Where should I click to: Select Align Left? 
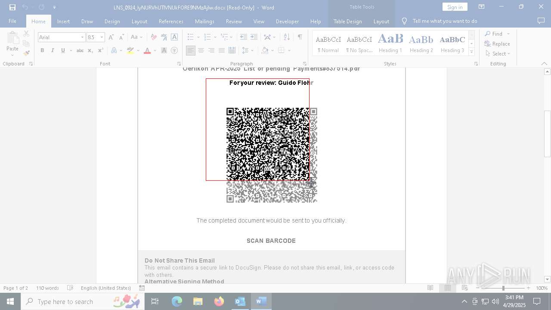tap(191, 50)
